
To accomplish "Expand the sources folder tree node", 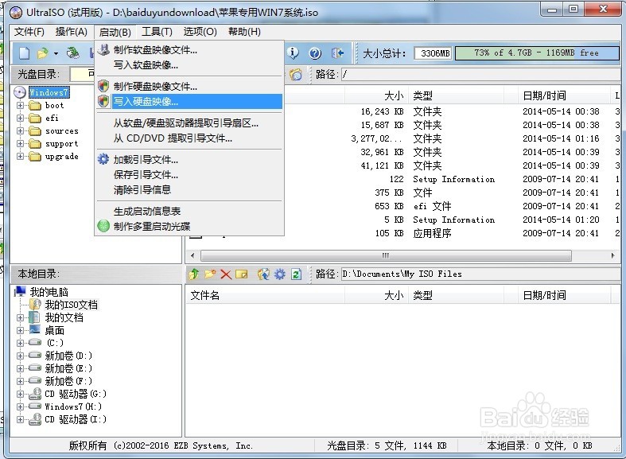I will pyautogui.click(x=20, y=131).
